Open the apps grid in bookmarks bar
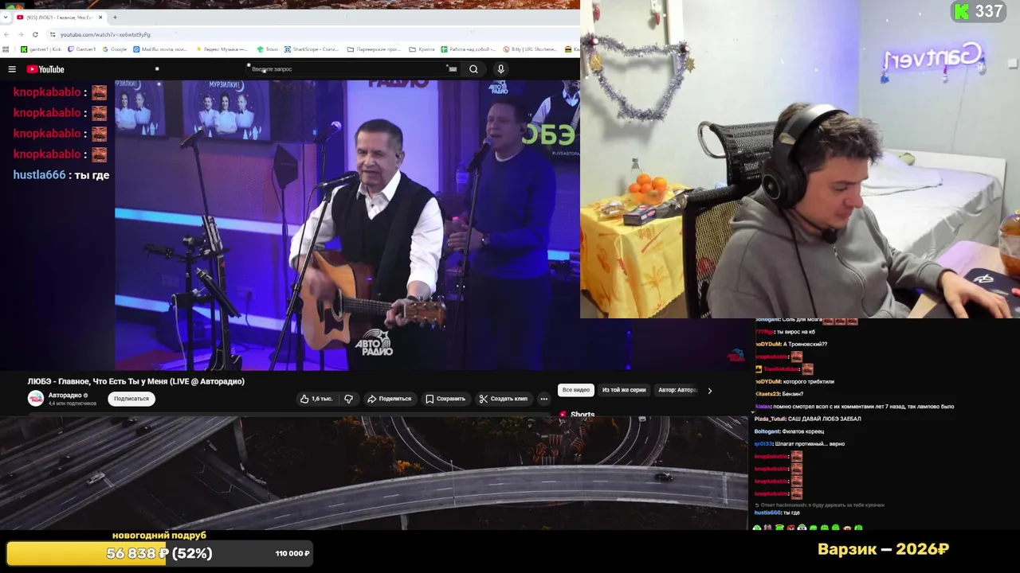This screenshot has height=573, width=1020. pos(6,49)
